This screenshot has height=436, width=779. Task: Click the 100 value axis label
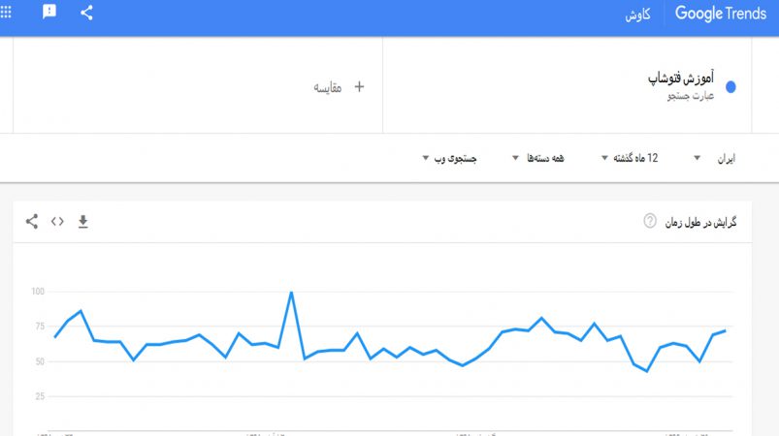38,292
